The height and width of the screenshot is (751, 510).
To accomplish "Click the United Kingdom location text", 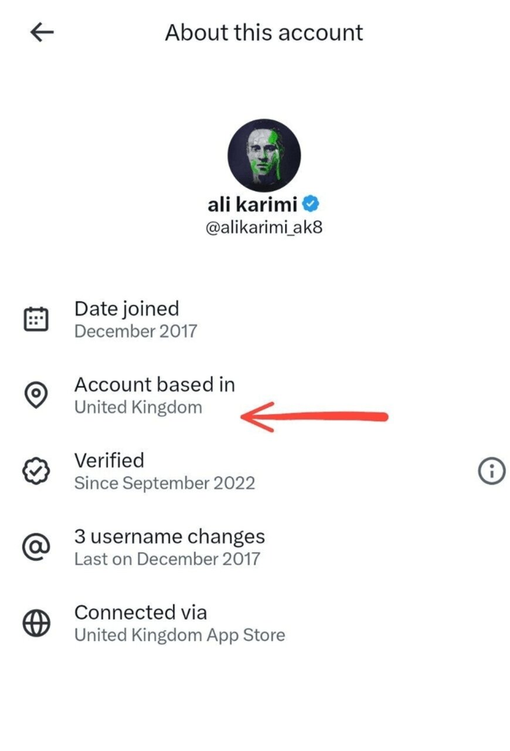I will [138, 407].
